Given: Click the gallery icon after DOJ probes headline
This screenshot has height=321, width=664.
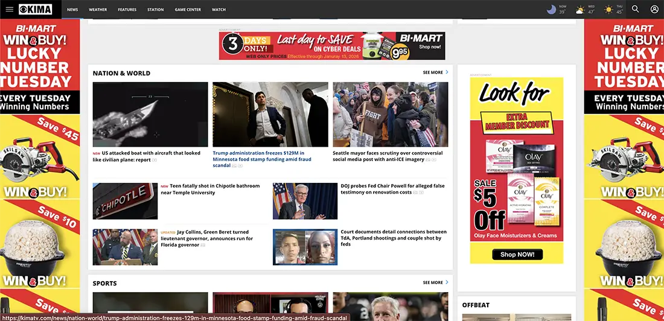Looking at the screenshot, I should pos(416,192).
